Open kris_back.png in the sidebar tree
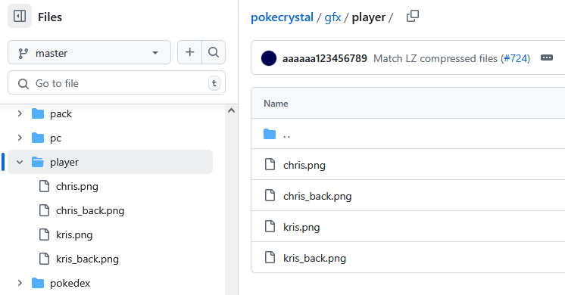 [87, 259]
